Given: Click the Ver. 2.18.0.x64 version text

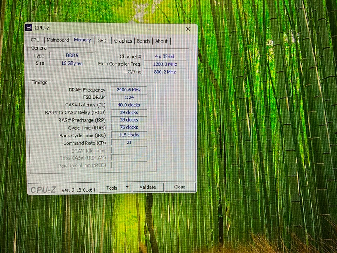Looking at the screenshot, I should click(x=78, y=190).
